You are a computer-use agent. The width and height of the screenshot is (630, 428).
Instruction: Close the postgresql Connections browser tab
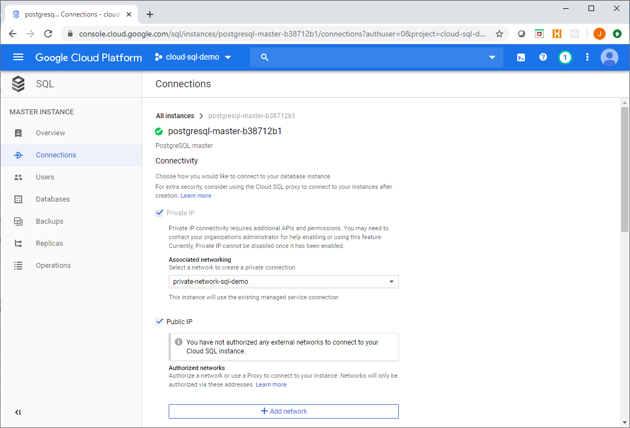[x=129, y=14]
